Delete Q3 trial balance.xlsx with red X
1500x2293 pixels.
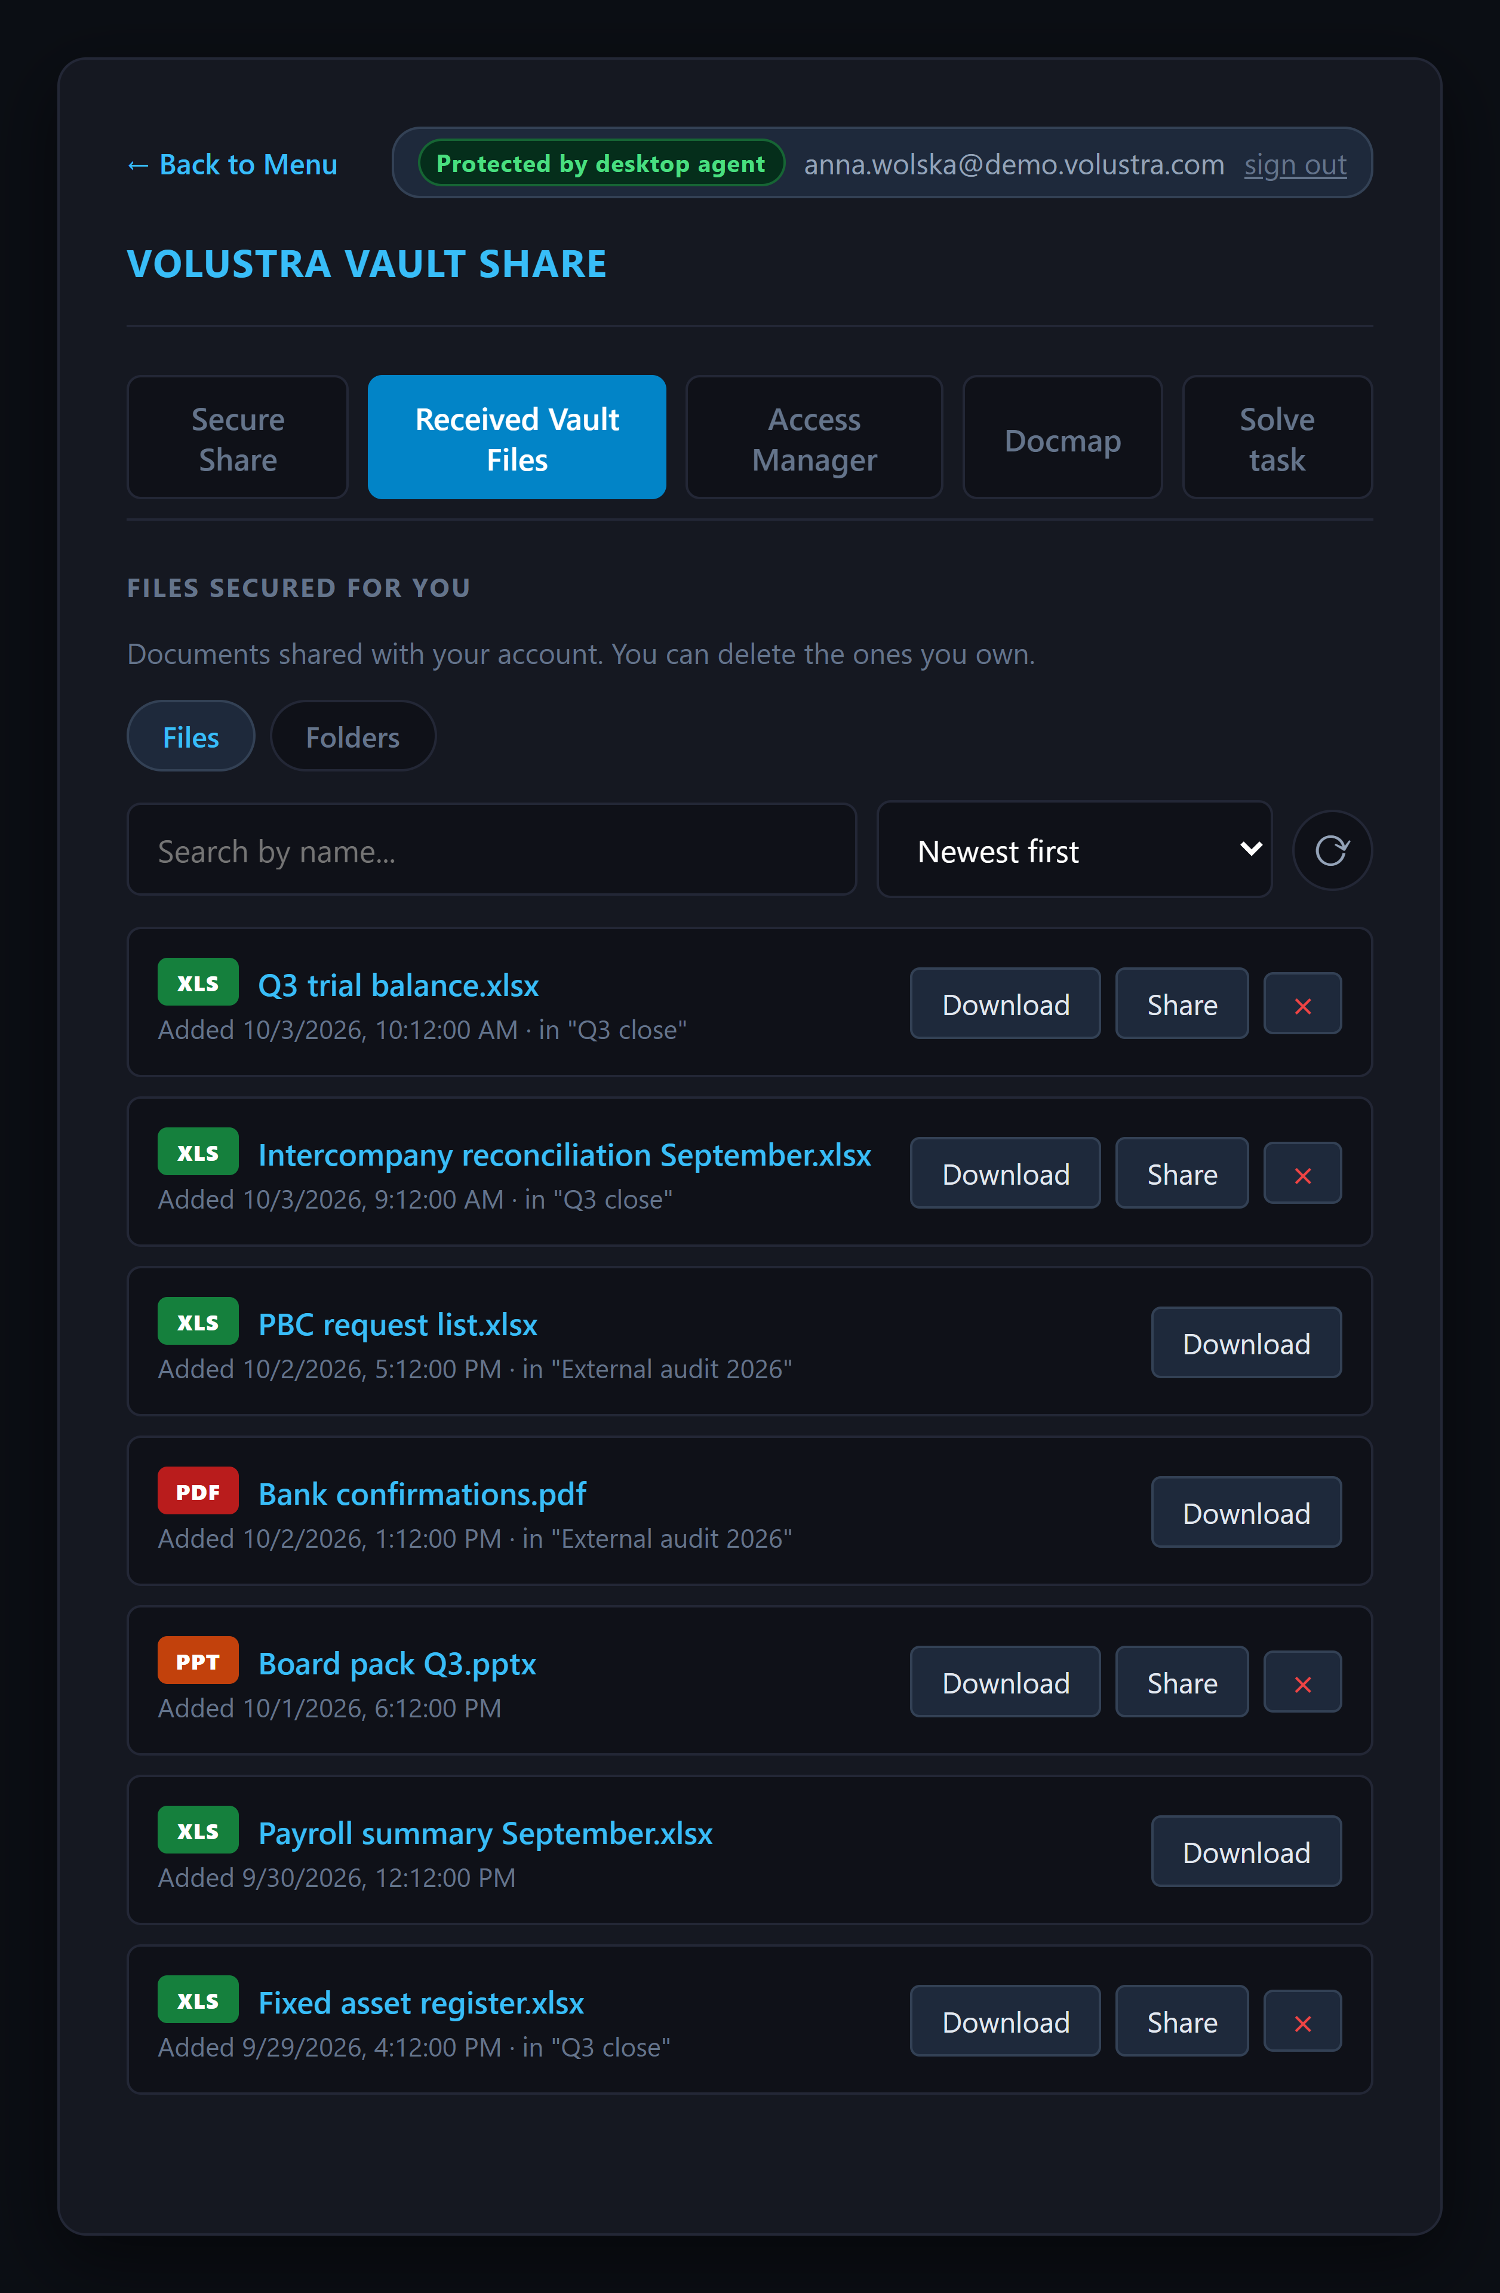point(1302,1004)
